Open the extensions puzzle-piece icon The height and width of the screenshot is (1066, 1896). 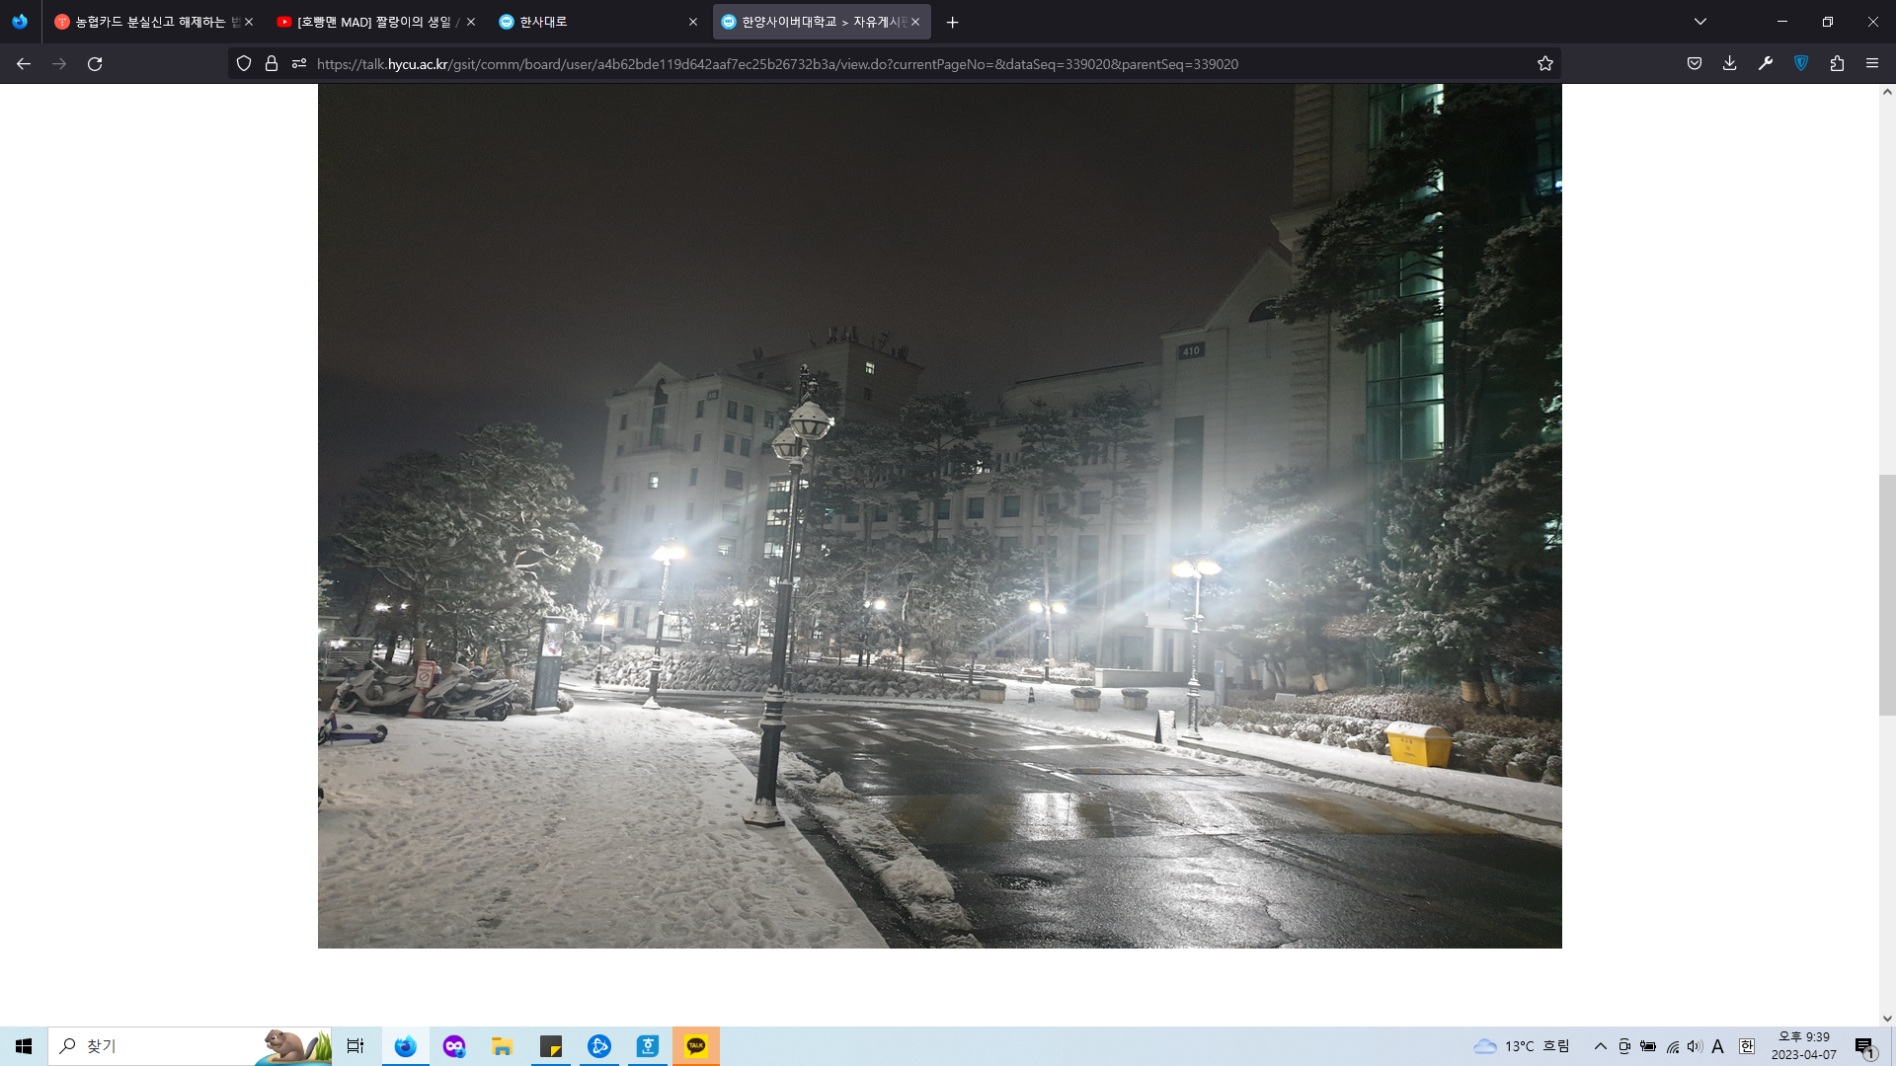point(1837,64)
